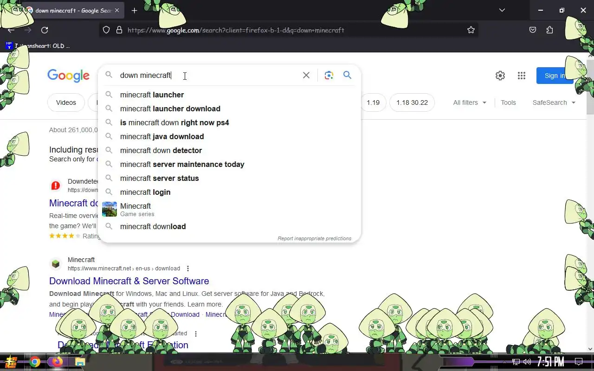Click the Downdetector result favicon

click(56, 185)
